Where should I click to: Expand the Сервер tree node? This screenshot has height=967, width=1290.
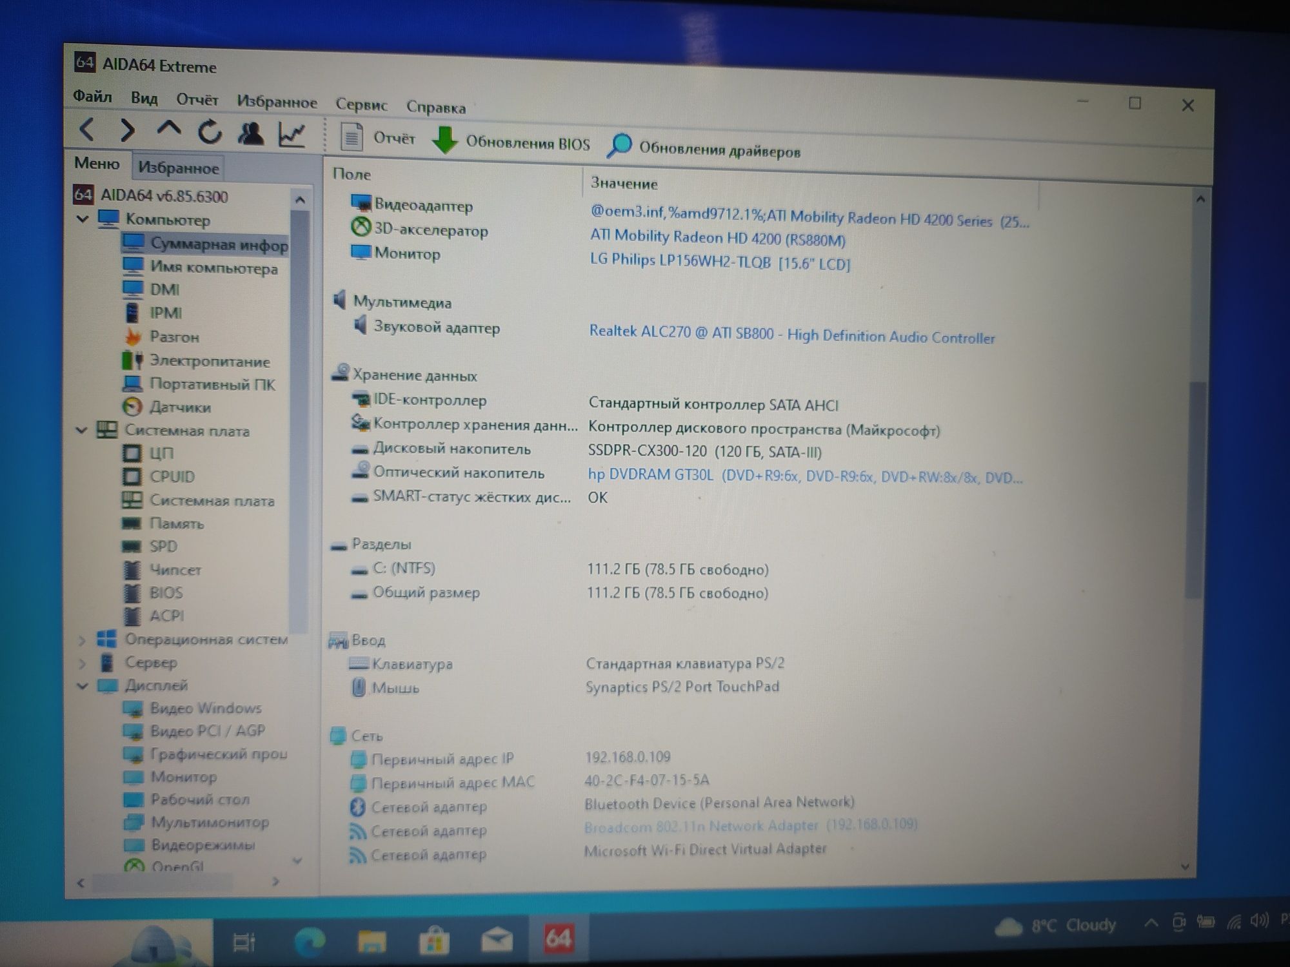tap(82, 663)
